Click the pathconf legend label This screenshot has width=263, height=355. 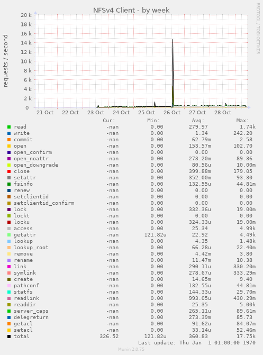pos(26,286)
